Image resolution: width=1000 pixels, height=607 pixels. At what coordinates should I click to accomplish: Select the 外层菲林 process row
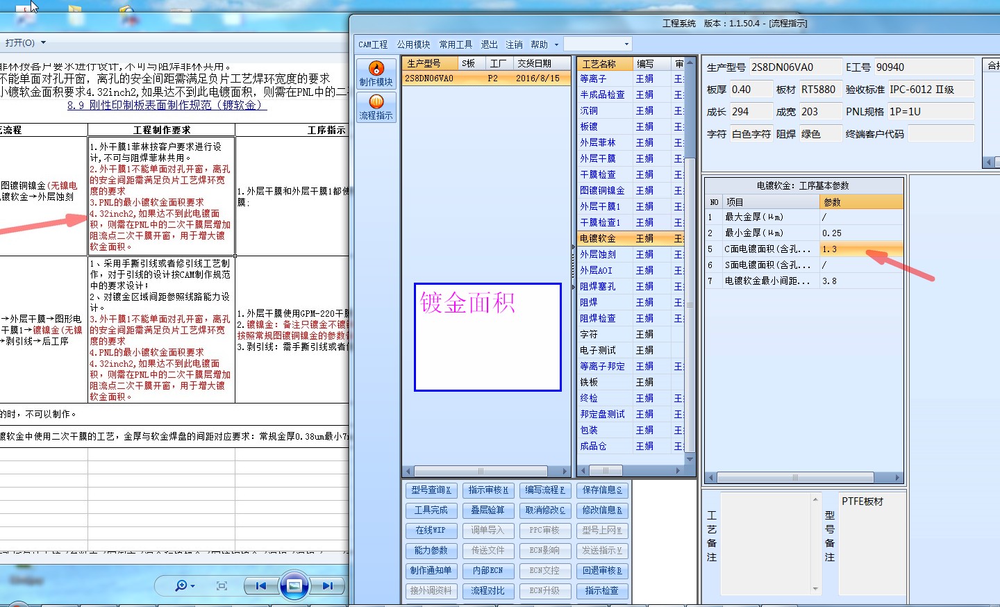coord(631,142)
